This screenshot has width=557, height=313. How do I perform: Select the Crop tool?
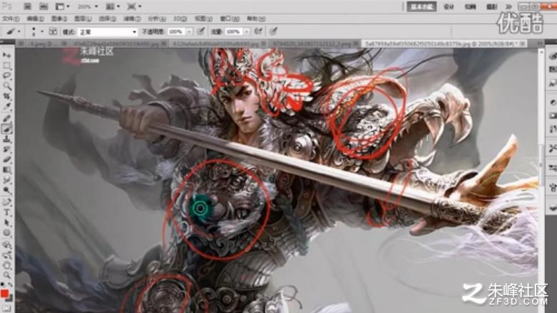[x=6, y=97]
